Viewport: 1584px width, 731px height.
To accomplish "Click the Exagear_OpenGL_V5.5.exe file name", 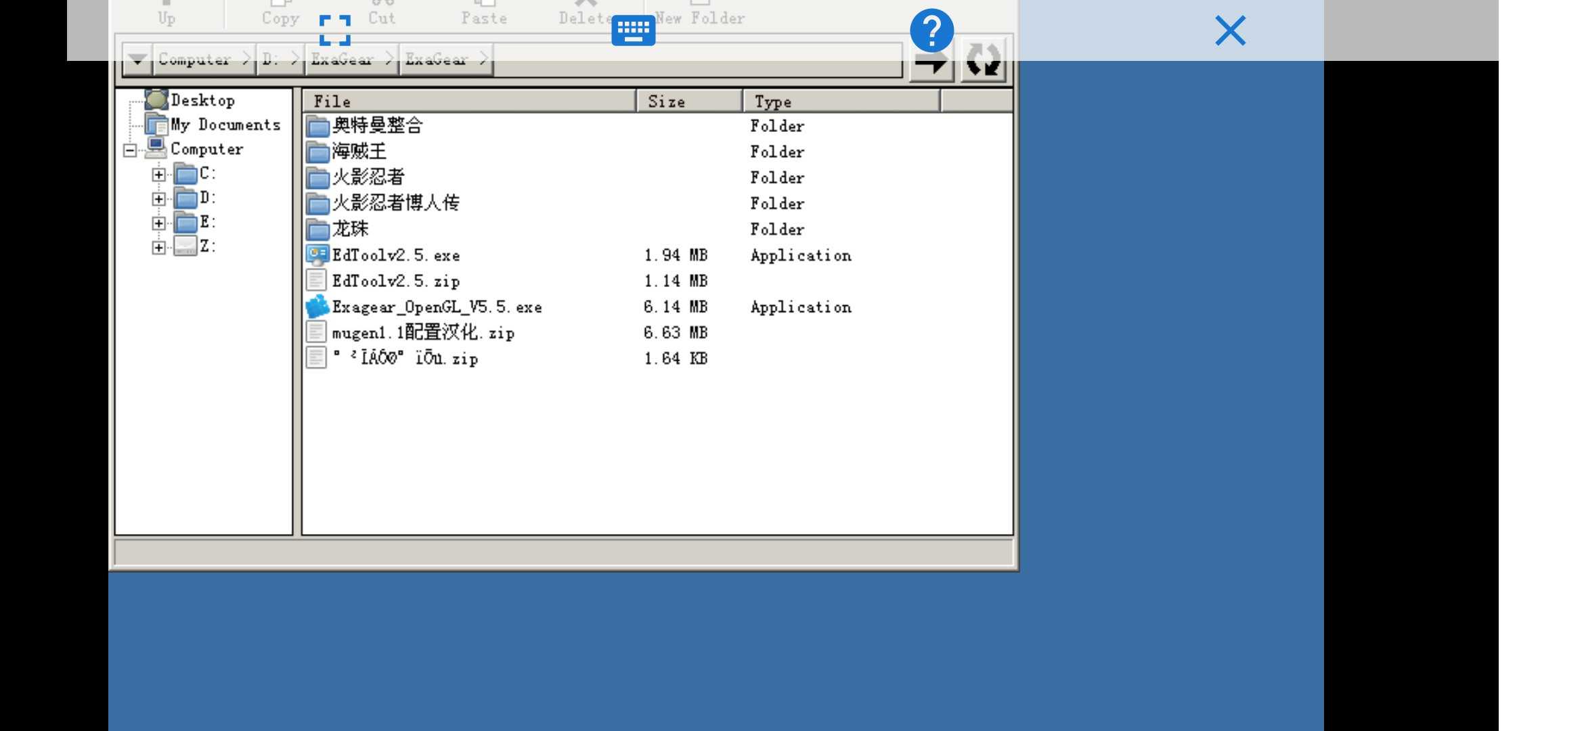I will [437, 307].
